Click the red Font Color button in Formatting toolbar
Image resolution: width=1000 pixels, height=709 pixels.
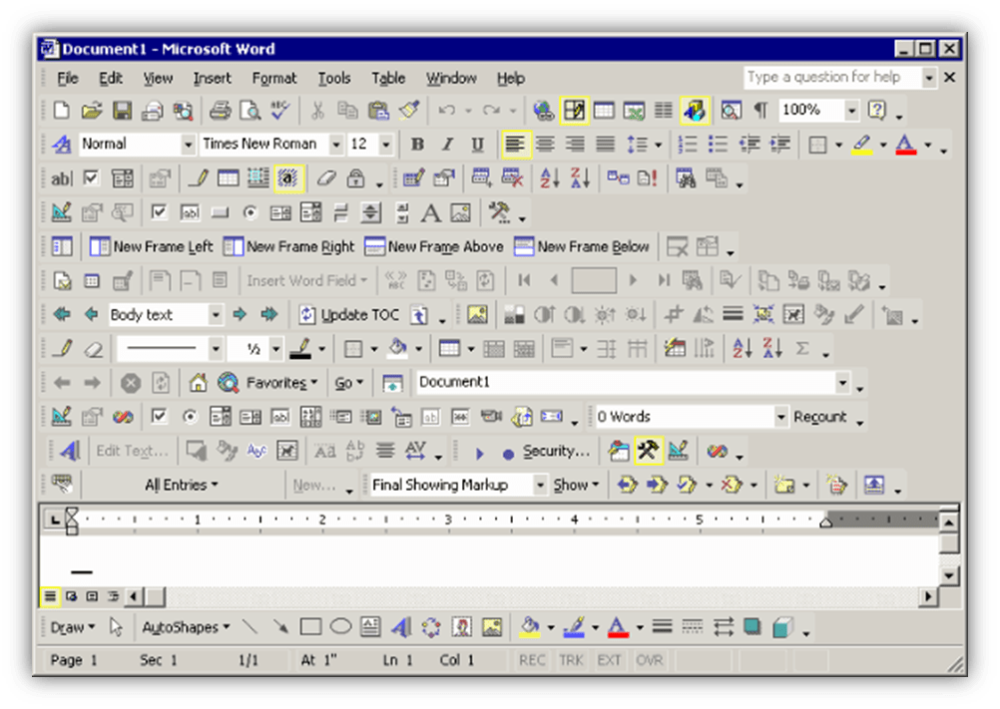point(905,145)
